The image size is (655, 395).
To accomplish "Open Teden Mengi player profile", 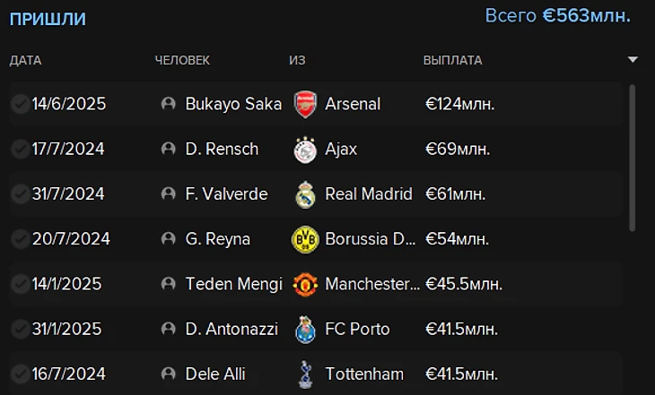I will pyautogui.click(x=233, y=284).
